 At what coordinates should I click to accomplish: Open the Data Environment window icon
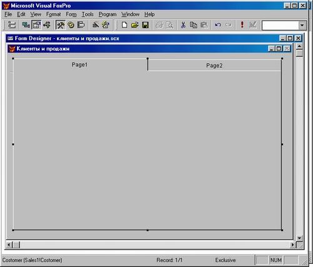pos(26,25)
